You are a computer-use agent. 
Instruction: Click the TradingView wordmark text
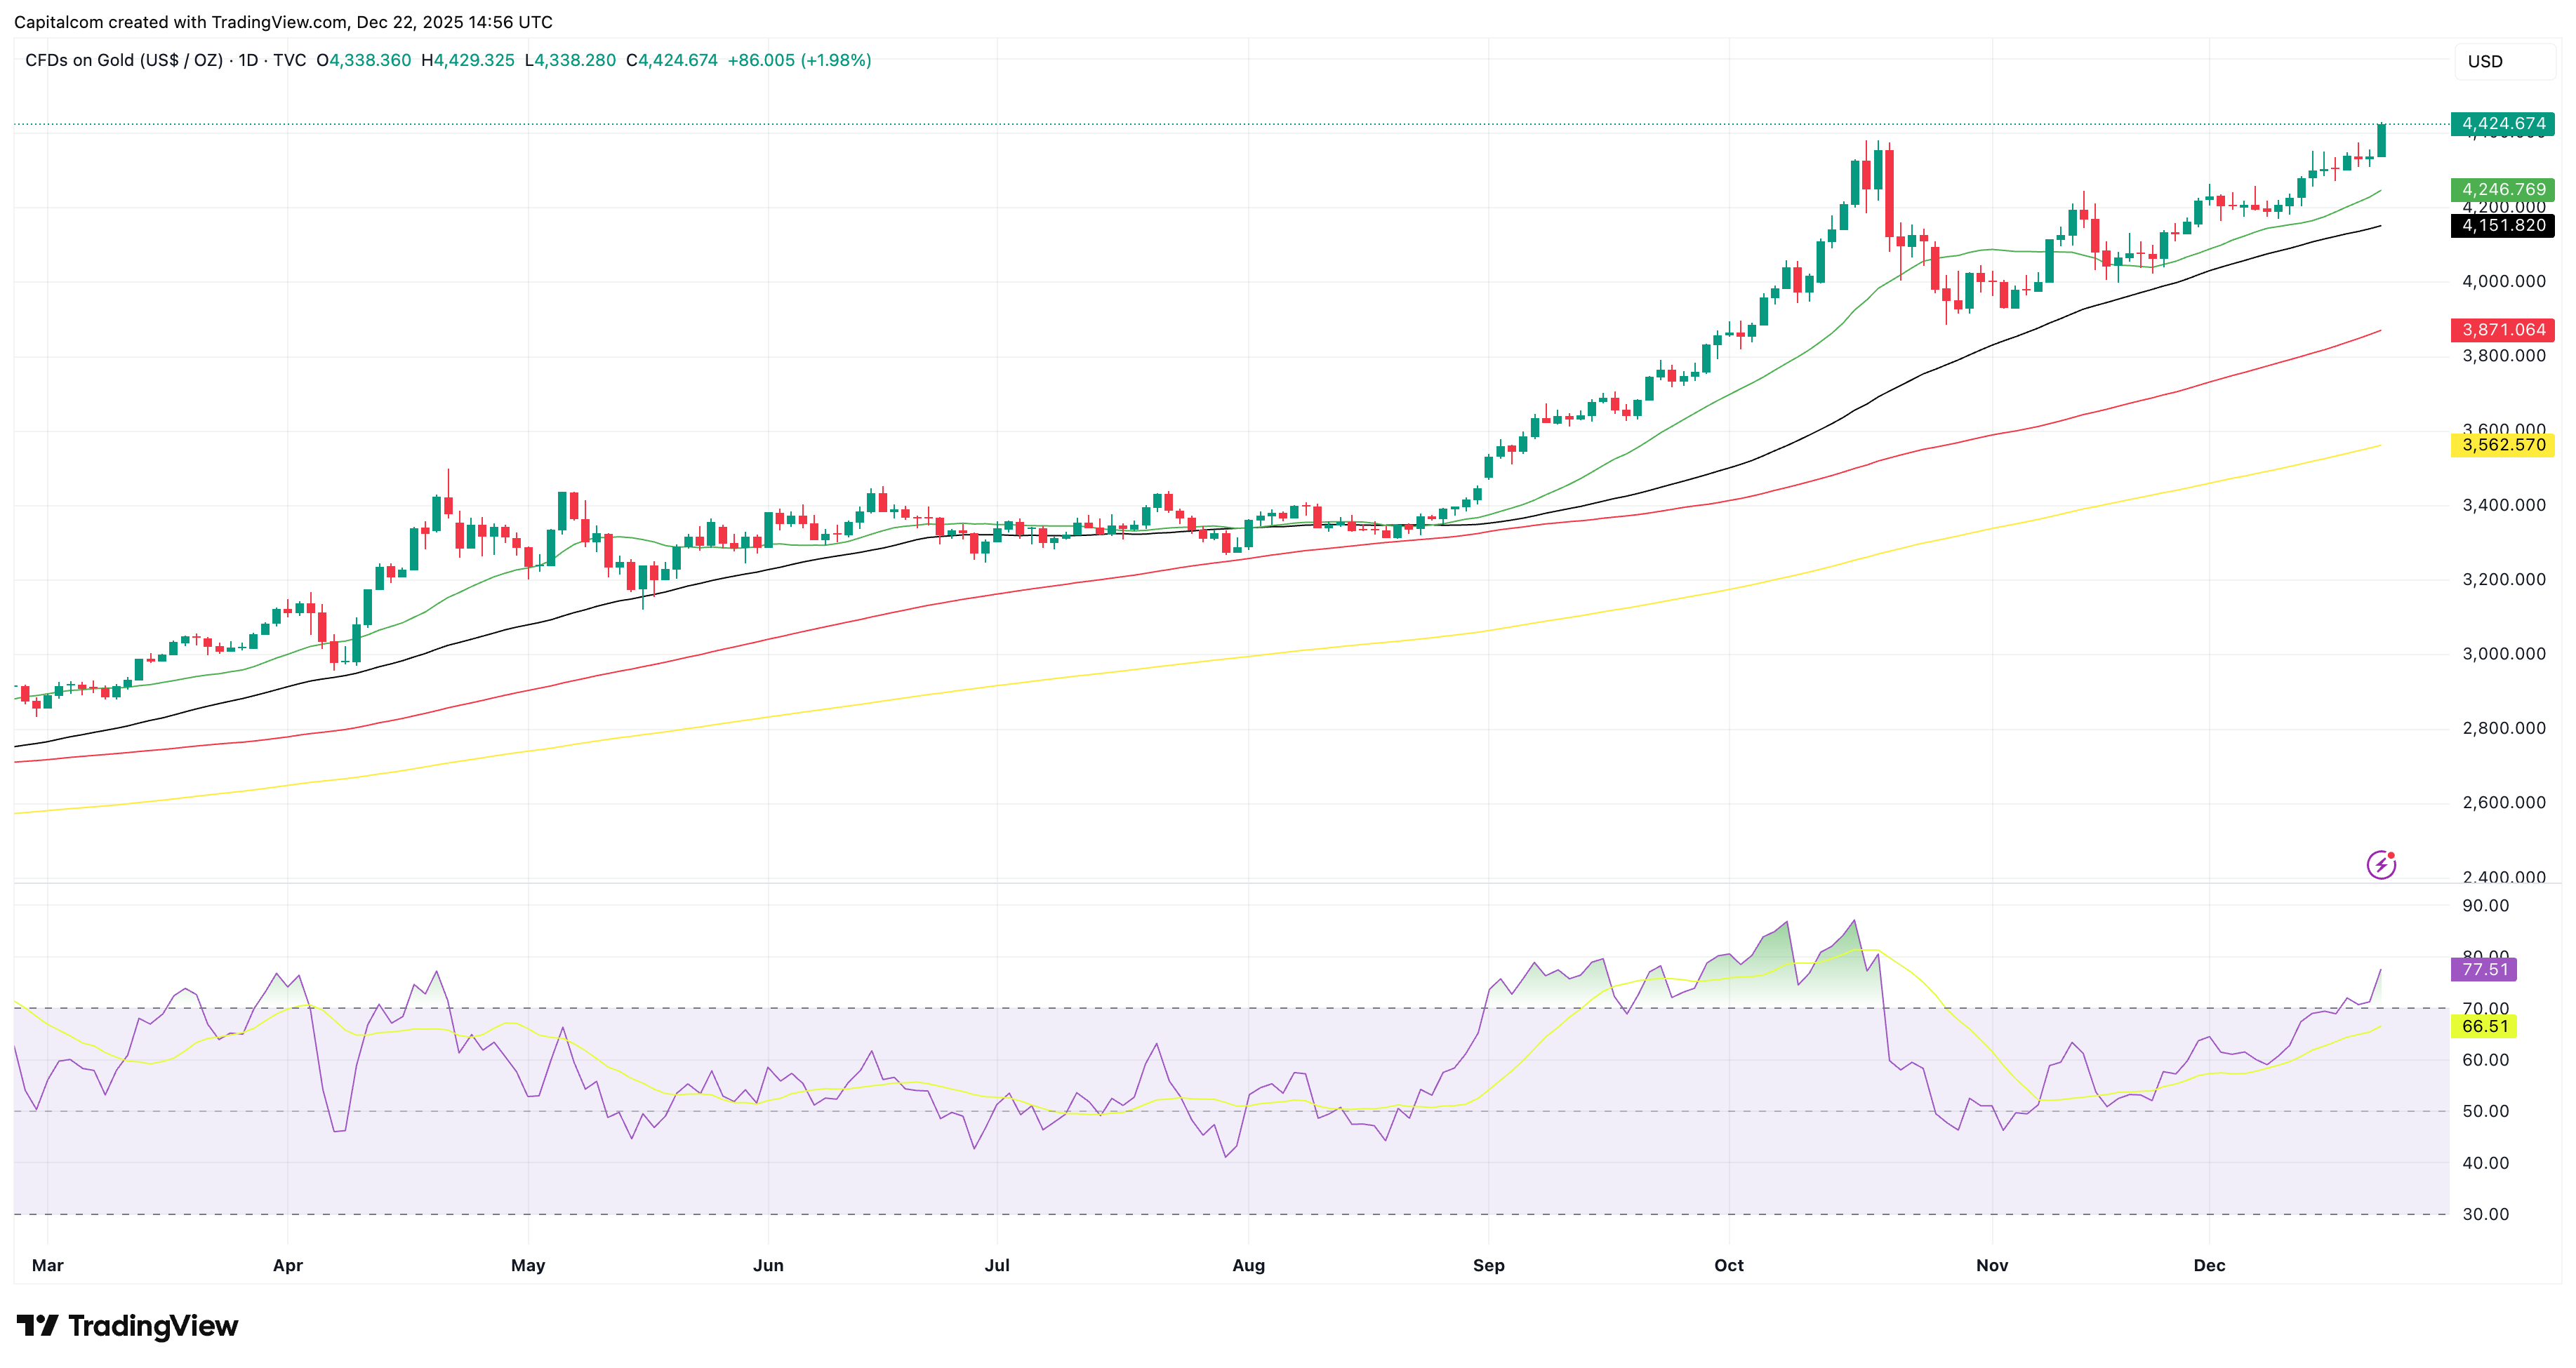[x=153, y=1326]
